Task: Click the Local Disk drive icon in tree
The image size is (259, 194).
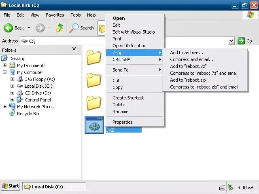Action: (x=20, y=86)
